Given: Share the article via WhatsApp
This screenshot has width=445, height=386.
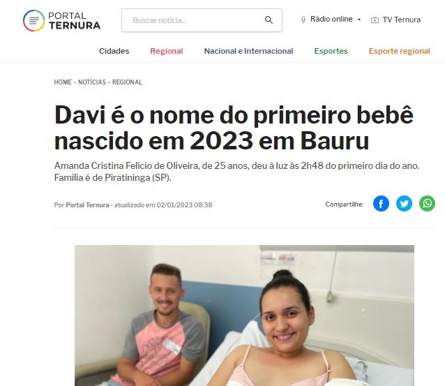Looking at the screenshot, I should coord(427,203).
